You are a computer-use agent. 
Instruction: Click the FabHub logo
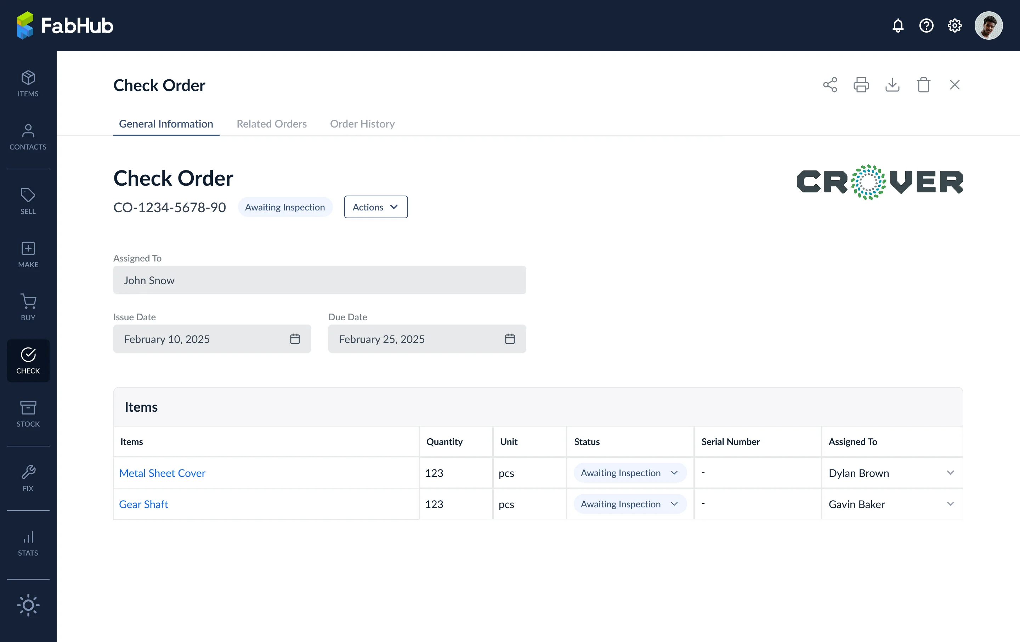point(65,26)
